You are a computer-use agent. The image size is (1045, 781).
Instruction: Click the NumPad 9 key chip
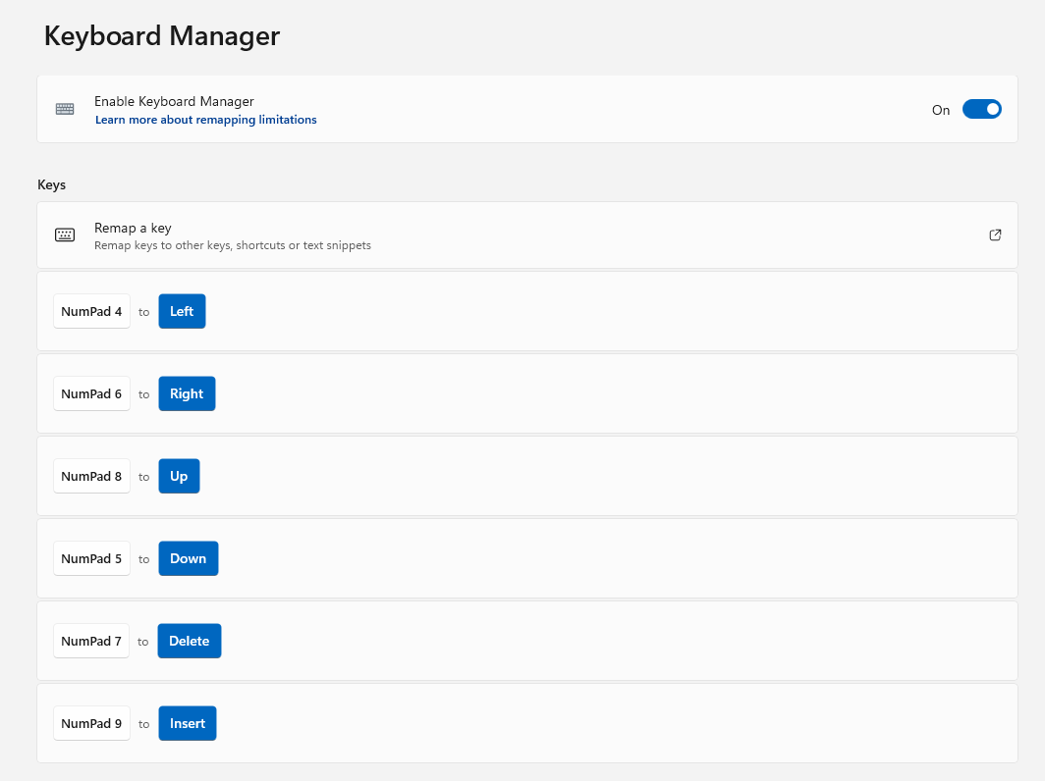pos(92,724)
